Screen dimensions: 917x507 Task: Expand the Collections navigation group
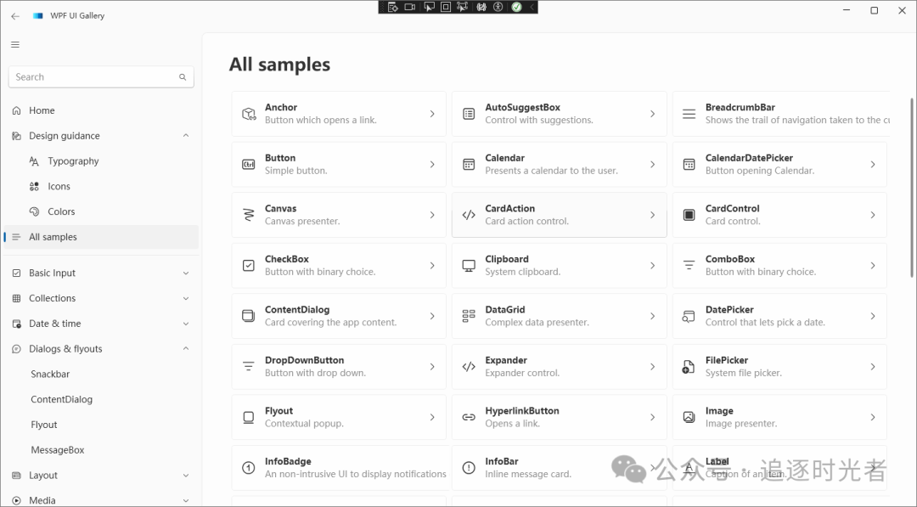186,299
